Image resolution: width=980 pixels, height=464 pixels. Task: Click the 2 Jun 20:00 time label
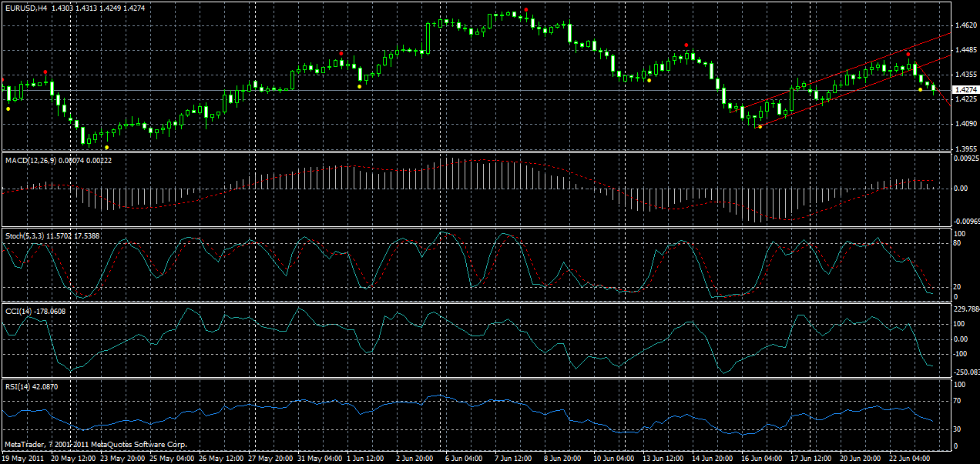(x=415, y=458)
